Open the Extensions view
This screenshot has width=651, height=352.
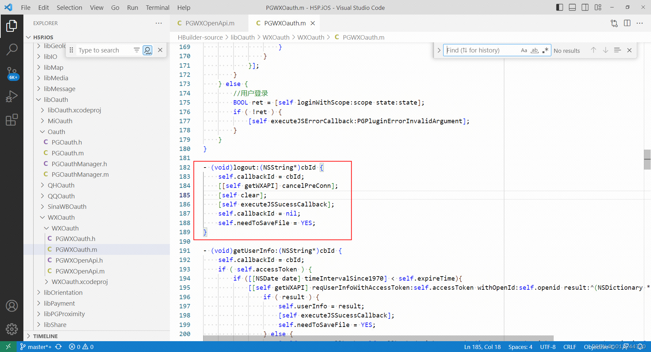click(x=12, y=120)
